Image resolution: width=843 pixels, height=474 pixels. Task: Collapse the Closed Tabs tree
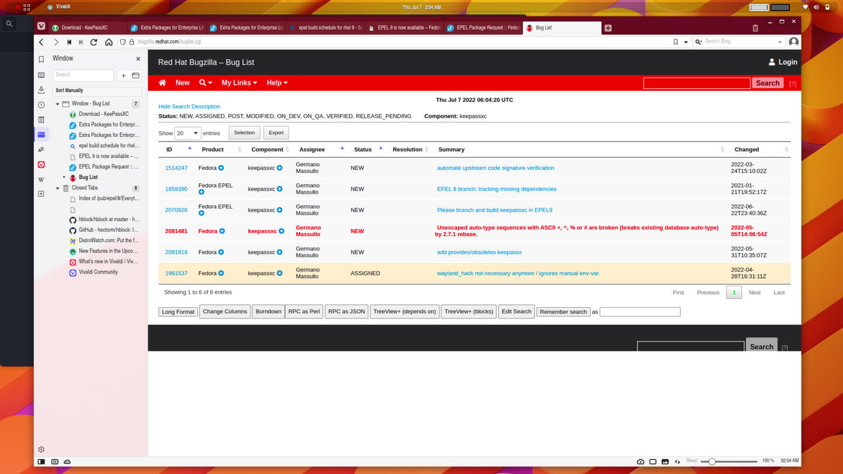tap(57, 188)
